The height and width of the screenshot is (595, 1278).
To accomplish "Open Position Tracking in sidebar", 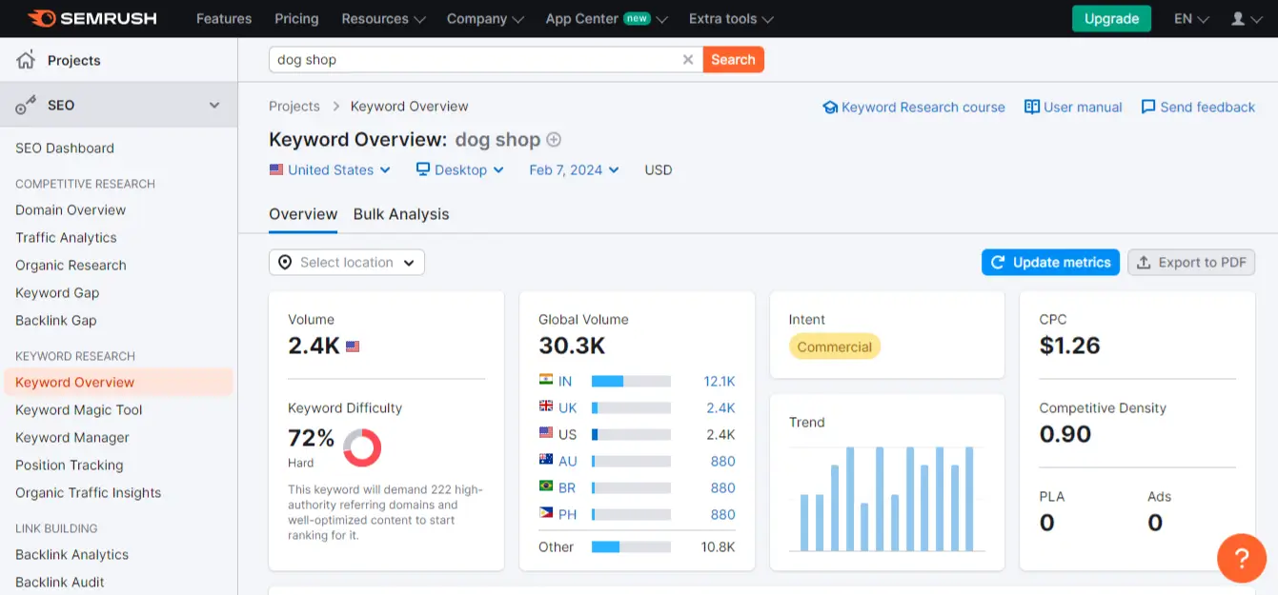I will coord(69,465).
